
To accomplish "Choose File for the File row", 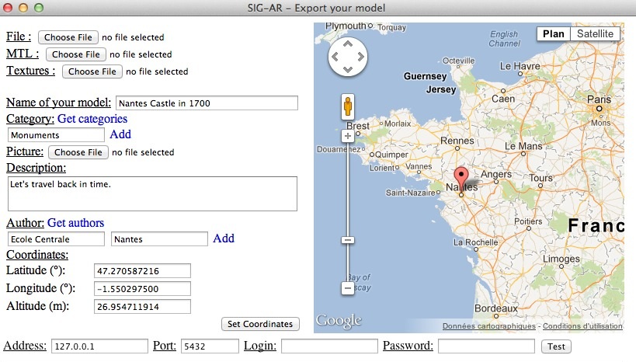I will pyautogui.click(x=68, y=37).
